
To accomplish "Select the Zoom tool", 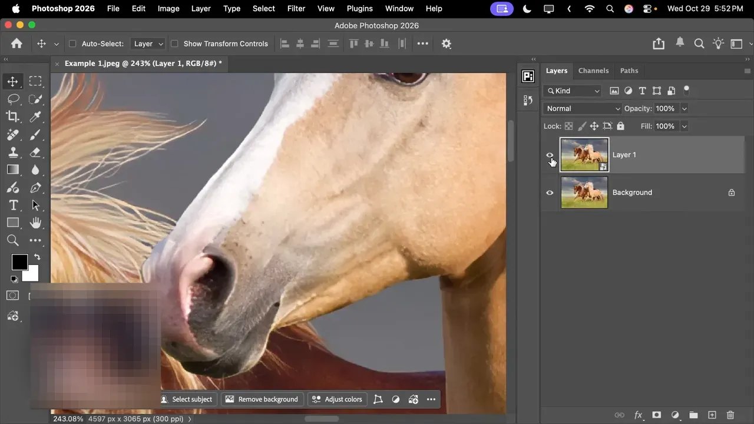I will pos(13,240).
